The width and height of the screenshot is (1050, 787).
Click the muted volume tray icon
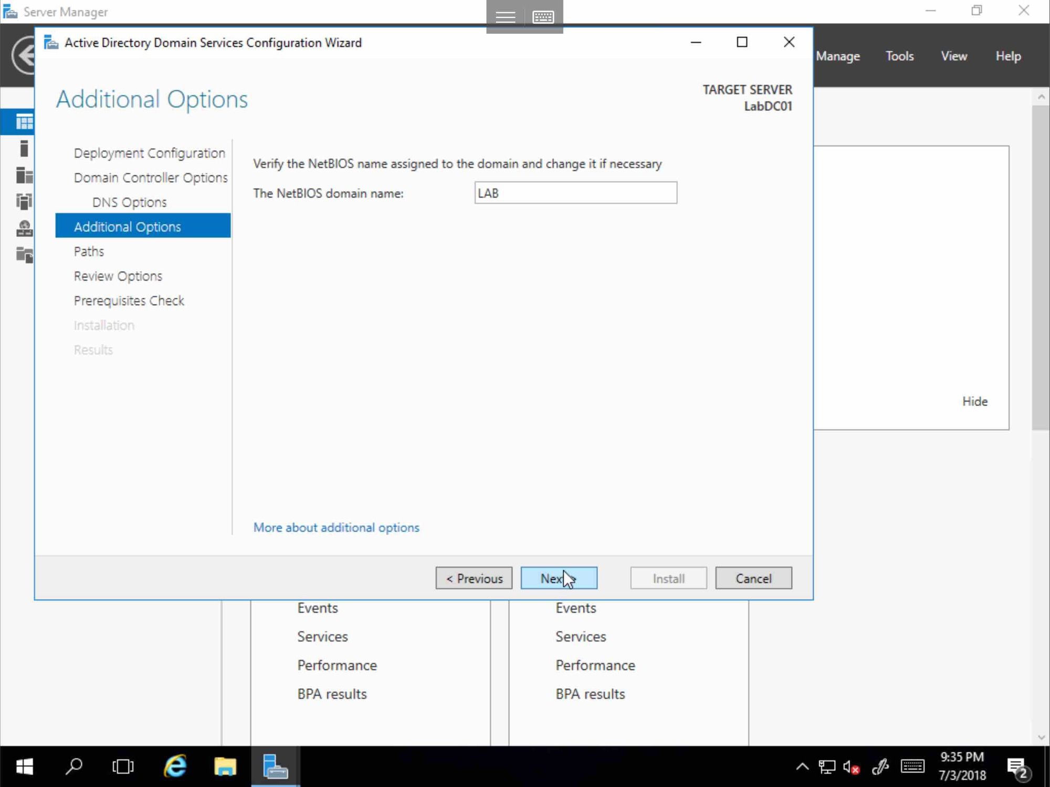(851, 767)
